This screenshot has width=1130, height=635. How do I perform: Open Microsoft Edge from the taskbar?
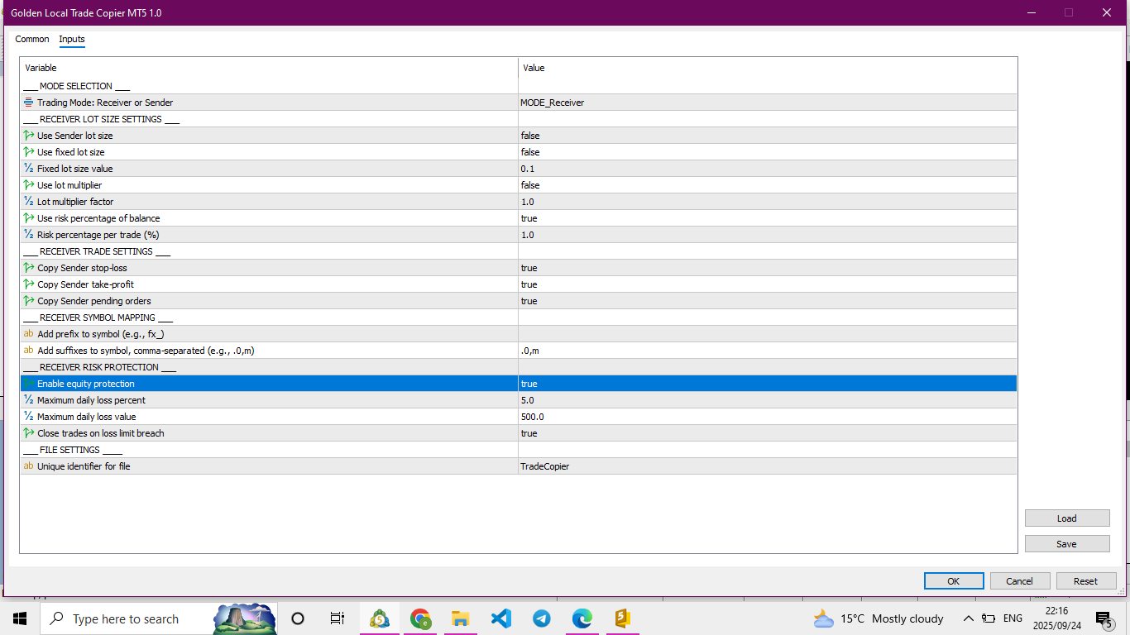pos(582,618)
